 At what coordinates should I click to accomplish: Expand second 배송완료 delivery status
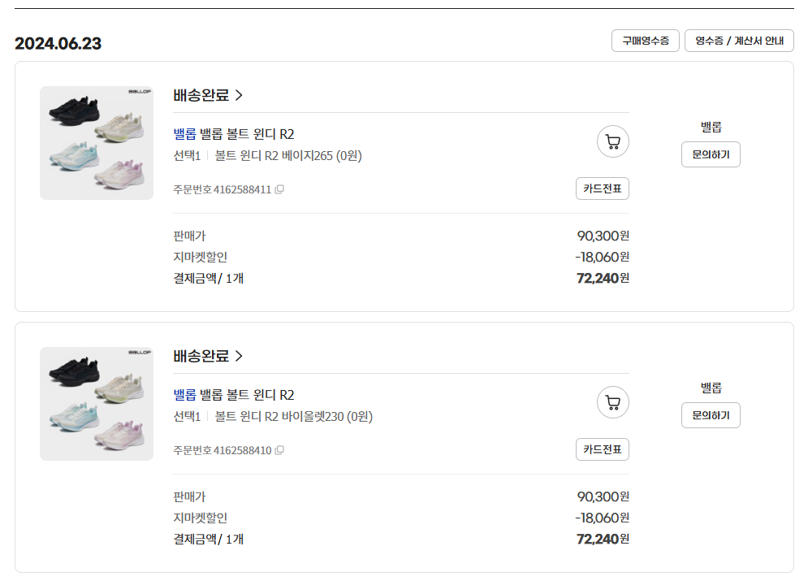point(208,356)
